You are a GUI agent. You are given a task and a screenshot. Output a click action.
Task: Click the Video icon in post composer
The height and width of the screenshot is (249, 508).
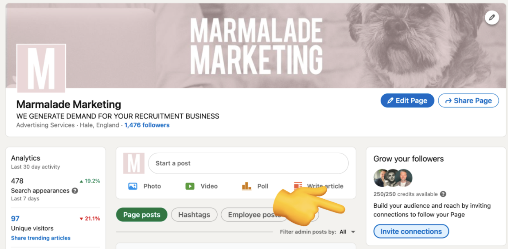point(190,186)
